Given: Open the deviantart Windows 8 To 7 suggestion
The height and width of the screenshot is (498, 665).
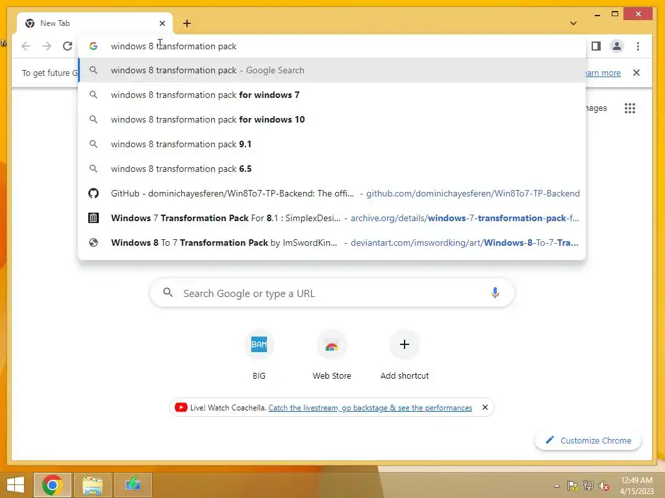Looking at the screenshot, I should click(332, 243).
